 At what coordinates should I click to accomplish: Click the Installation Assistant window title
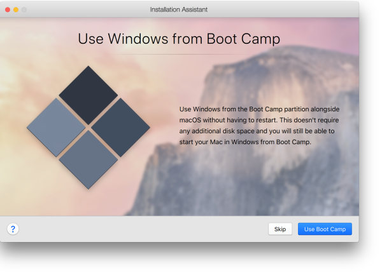pos(178,10)
